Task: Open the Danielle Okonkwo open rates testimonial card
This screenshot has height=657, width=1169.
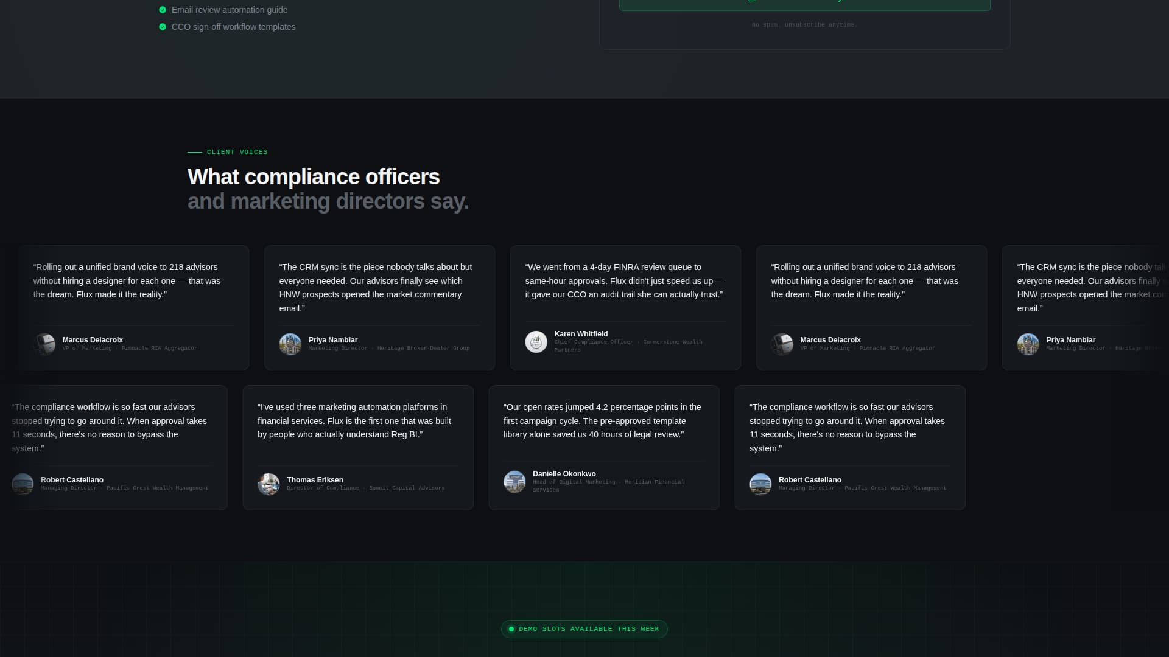Action: pyautogui.click(x=604, y=448)
